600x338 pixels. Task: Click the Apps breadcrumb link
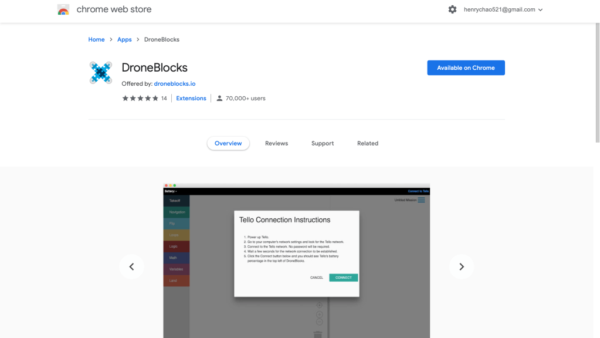click(x=124, y=39)
